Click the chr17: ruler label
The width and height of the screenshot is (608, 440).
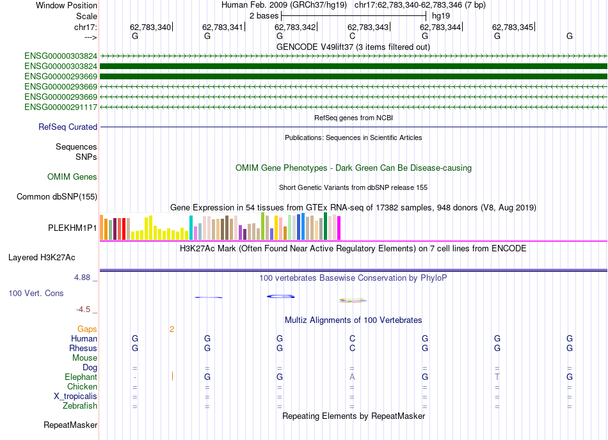click(85, 27)
